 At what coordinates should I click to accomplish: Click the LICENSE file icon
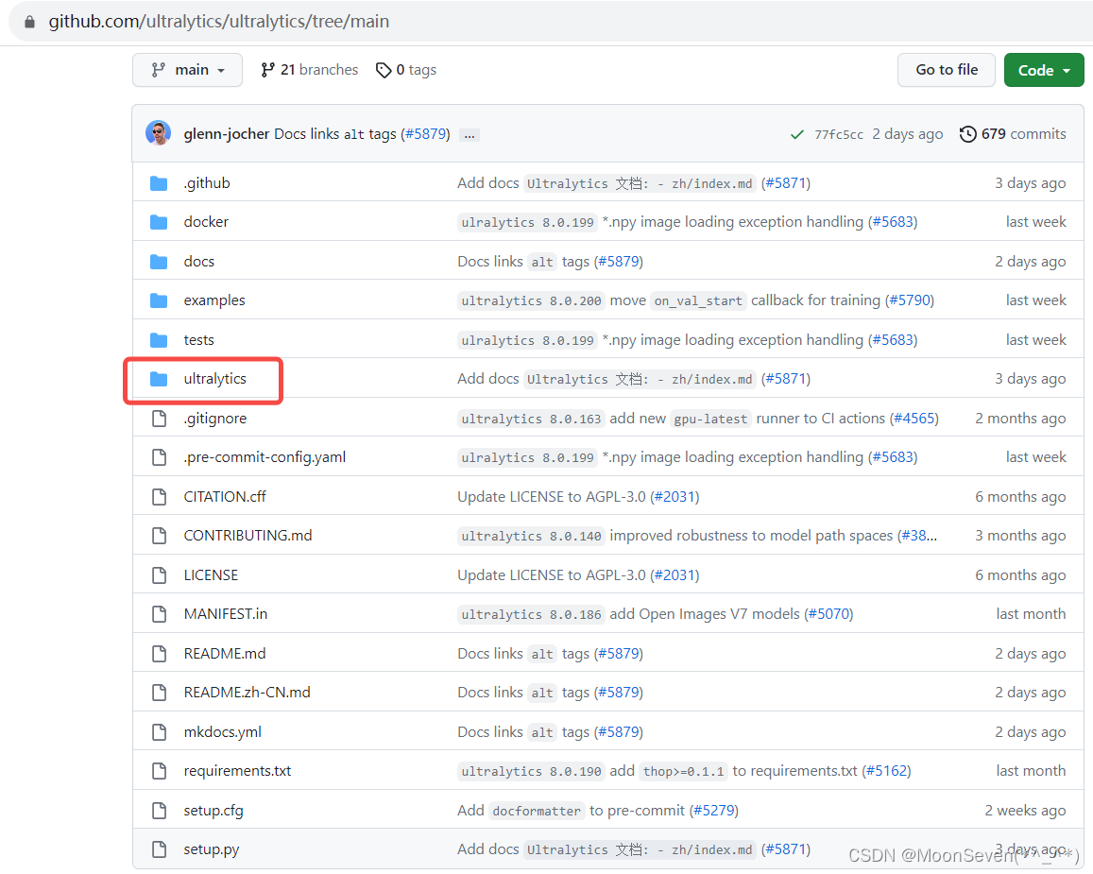pos(159,575)
